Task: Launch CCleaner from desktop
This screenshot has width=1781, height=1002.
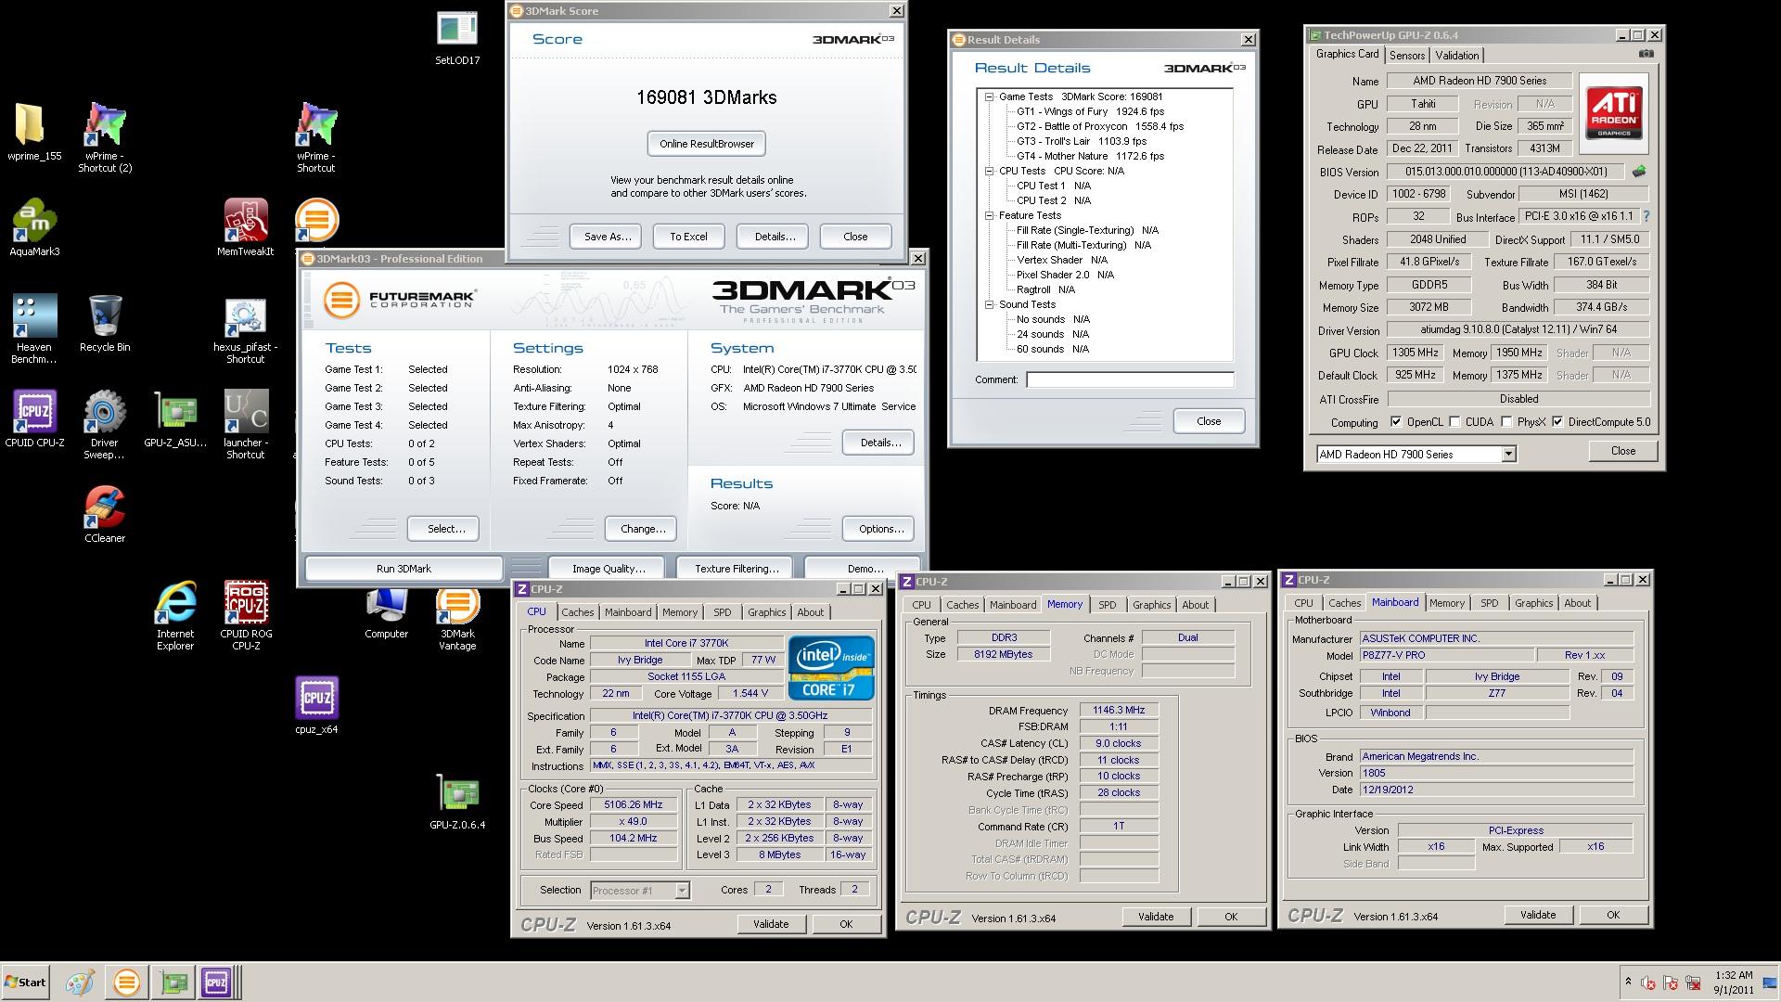Action: pyautogui.click(x=105, y=514)
